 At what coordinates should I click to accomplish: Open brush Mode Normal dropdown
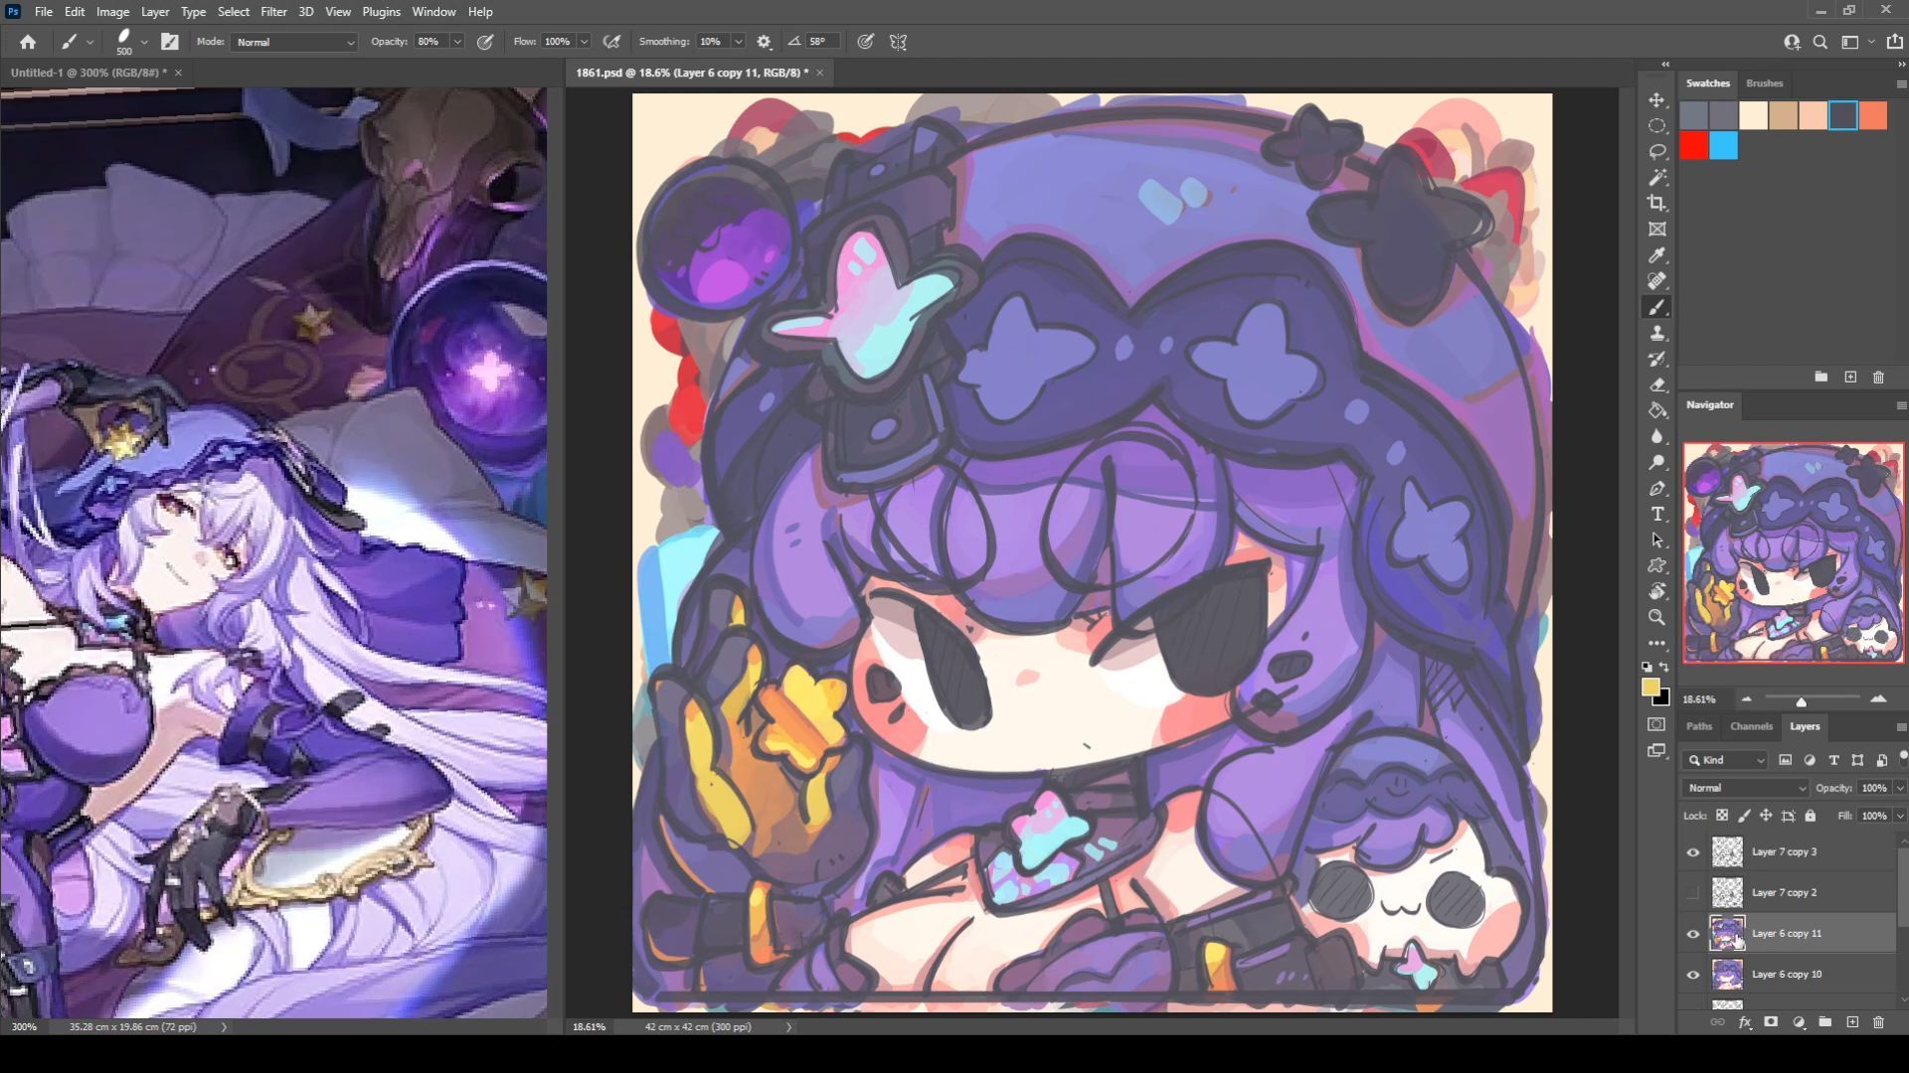(x=294, y=42)
